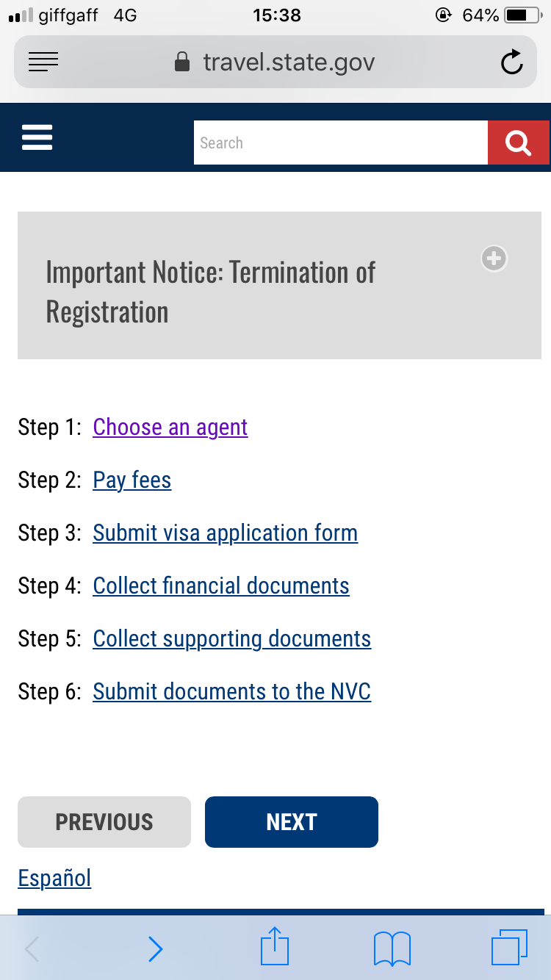The height and width of the screenshot is (980, 551).
Task: Open the Safari bookmarks icon
Action: tap(392, 948)
